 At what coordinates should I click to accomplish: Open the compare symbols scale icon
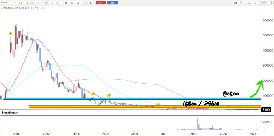coord(78,3)
